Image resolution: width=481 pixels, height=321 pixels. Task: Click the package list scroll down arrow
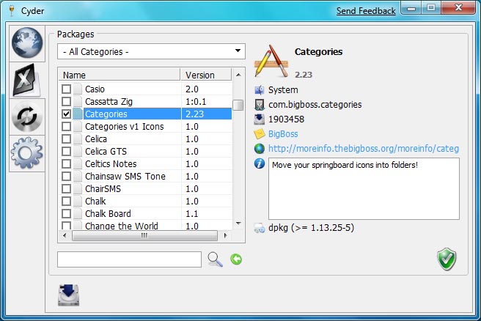click(238, 224)
